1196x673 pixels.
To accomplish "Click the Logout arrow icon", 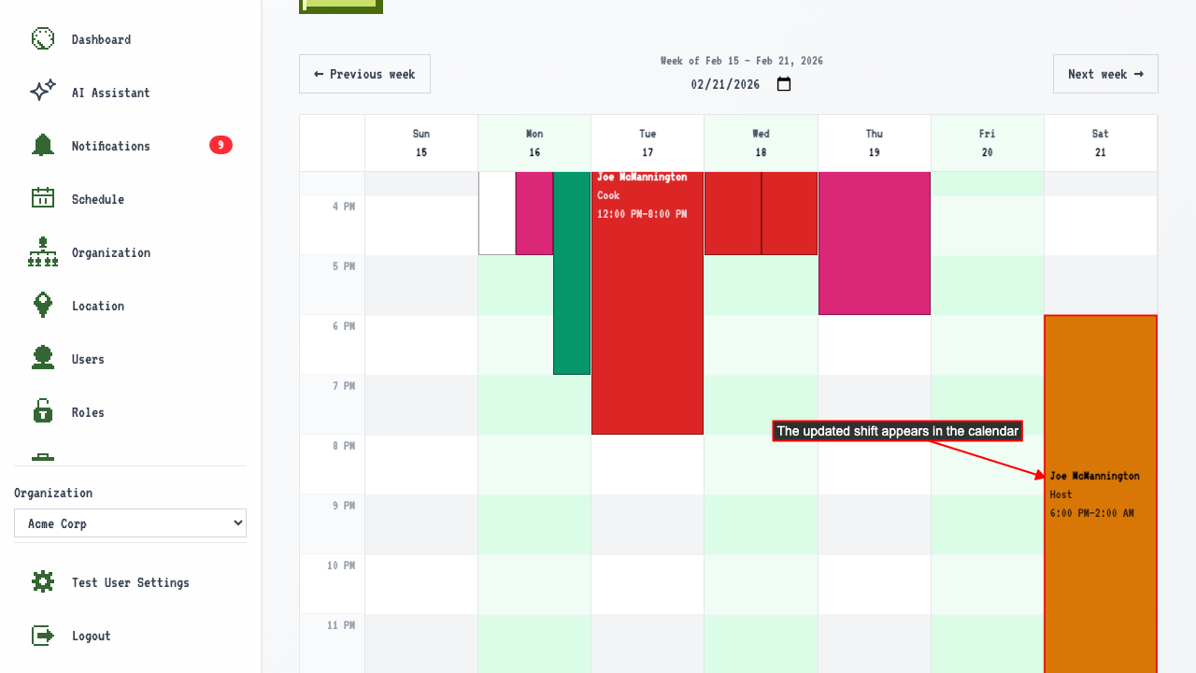I will [43, 636].
